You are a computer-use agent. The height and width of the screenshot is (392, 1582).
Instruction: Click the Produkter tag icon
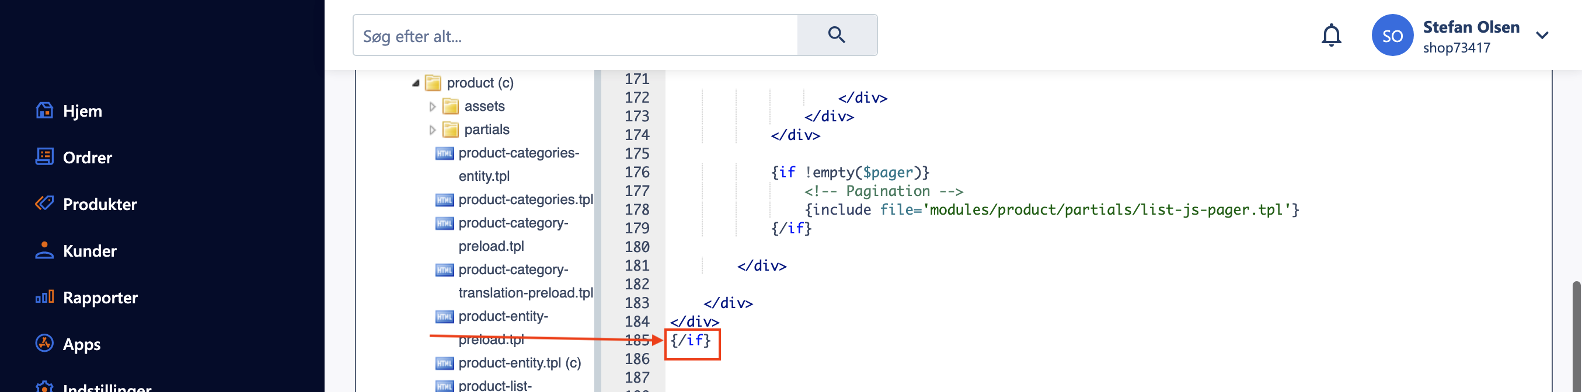[x=44, y=204]
